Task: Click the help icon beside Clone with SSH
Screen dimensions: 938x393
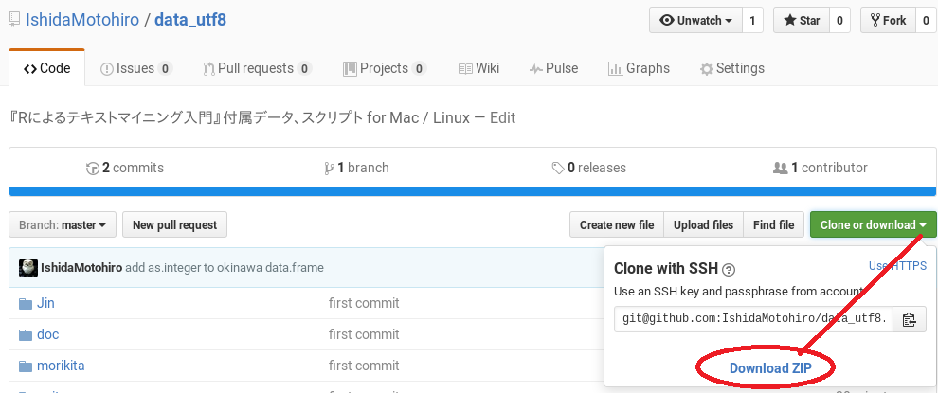Action: (x=729, y=269)
